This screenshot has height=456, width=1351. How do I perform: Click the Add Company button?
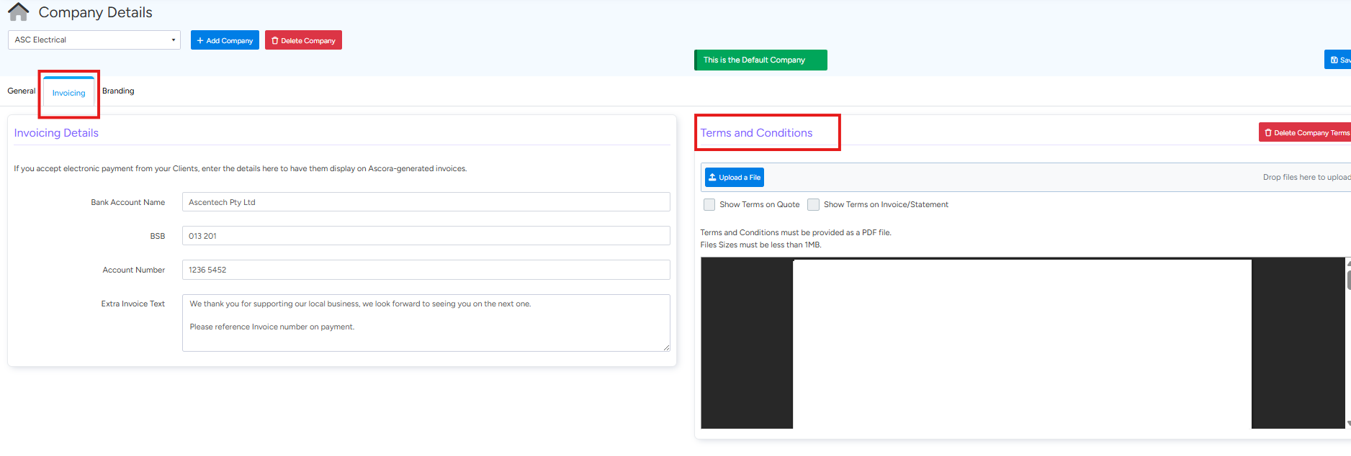click(x=225, y=40)
